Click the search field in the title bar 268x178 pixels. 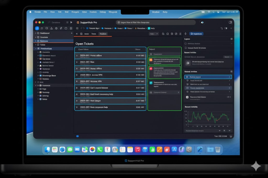[155, 22]
